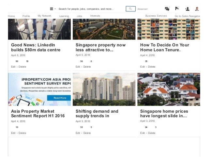Open the apartment block facade thumbnail

click(169, 29)
